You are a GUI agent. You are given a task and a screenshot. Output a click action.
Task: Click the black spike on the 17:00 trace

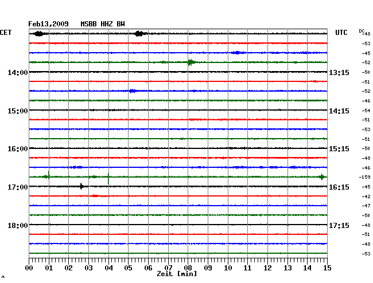[x=82, y=186]
